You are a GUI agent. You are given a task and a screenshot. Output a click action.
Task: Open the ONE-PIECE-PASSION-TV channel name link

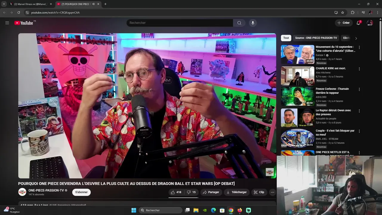click(46, 191)
